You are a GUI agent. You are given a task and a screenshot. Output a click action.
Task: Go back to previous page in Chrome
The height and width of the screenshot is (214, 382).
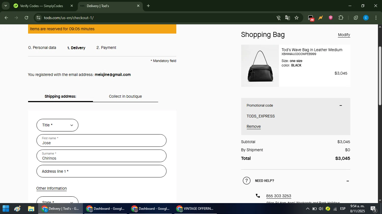pos(6,18)
